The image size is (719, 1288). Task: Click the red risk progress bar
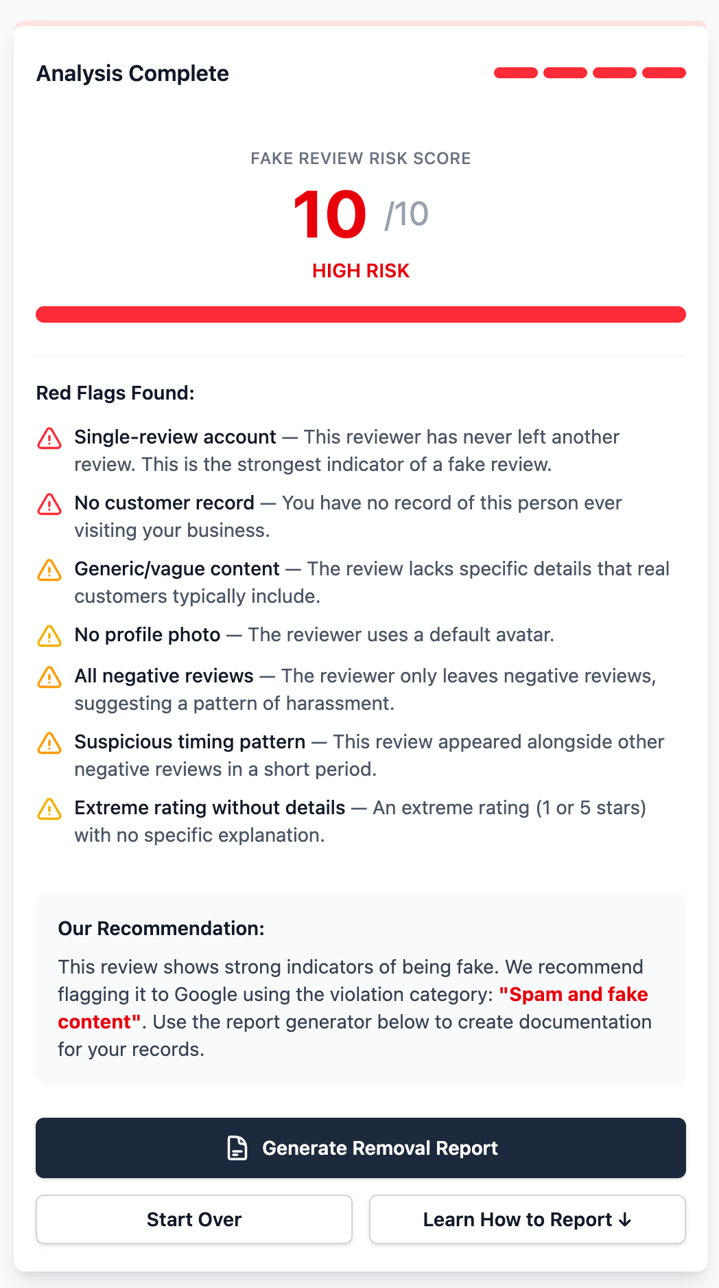click(360, 314)
